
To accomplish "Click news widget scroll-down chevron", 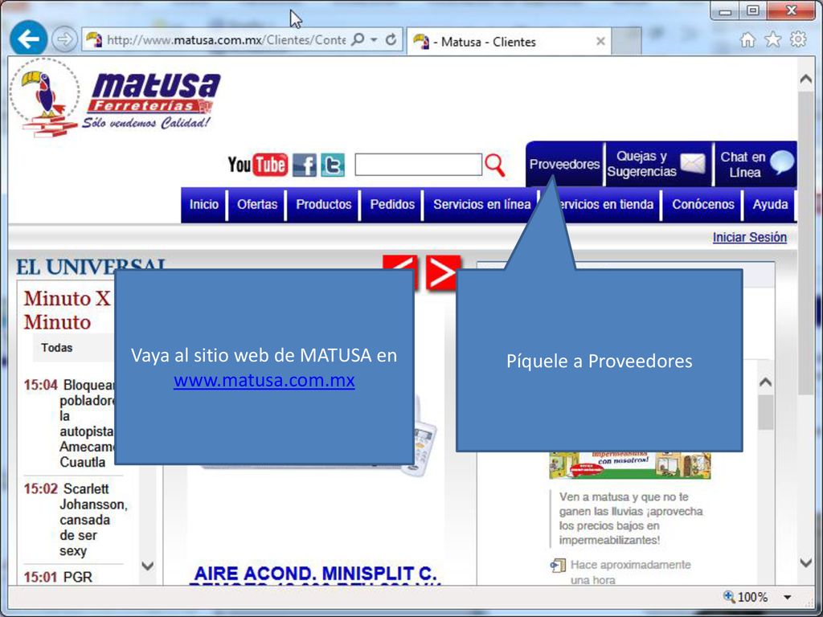I will [x=148, y=566].
